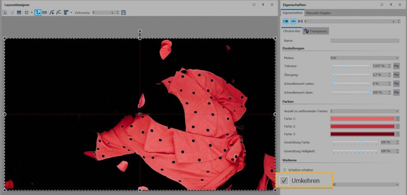Save with the floppy disk icon

click(123, 13)
